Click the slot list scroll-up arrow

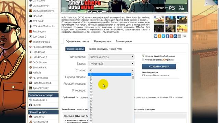click(x=133, y=74)
